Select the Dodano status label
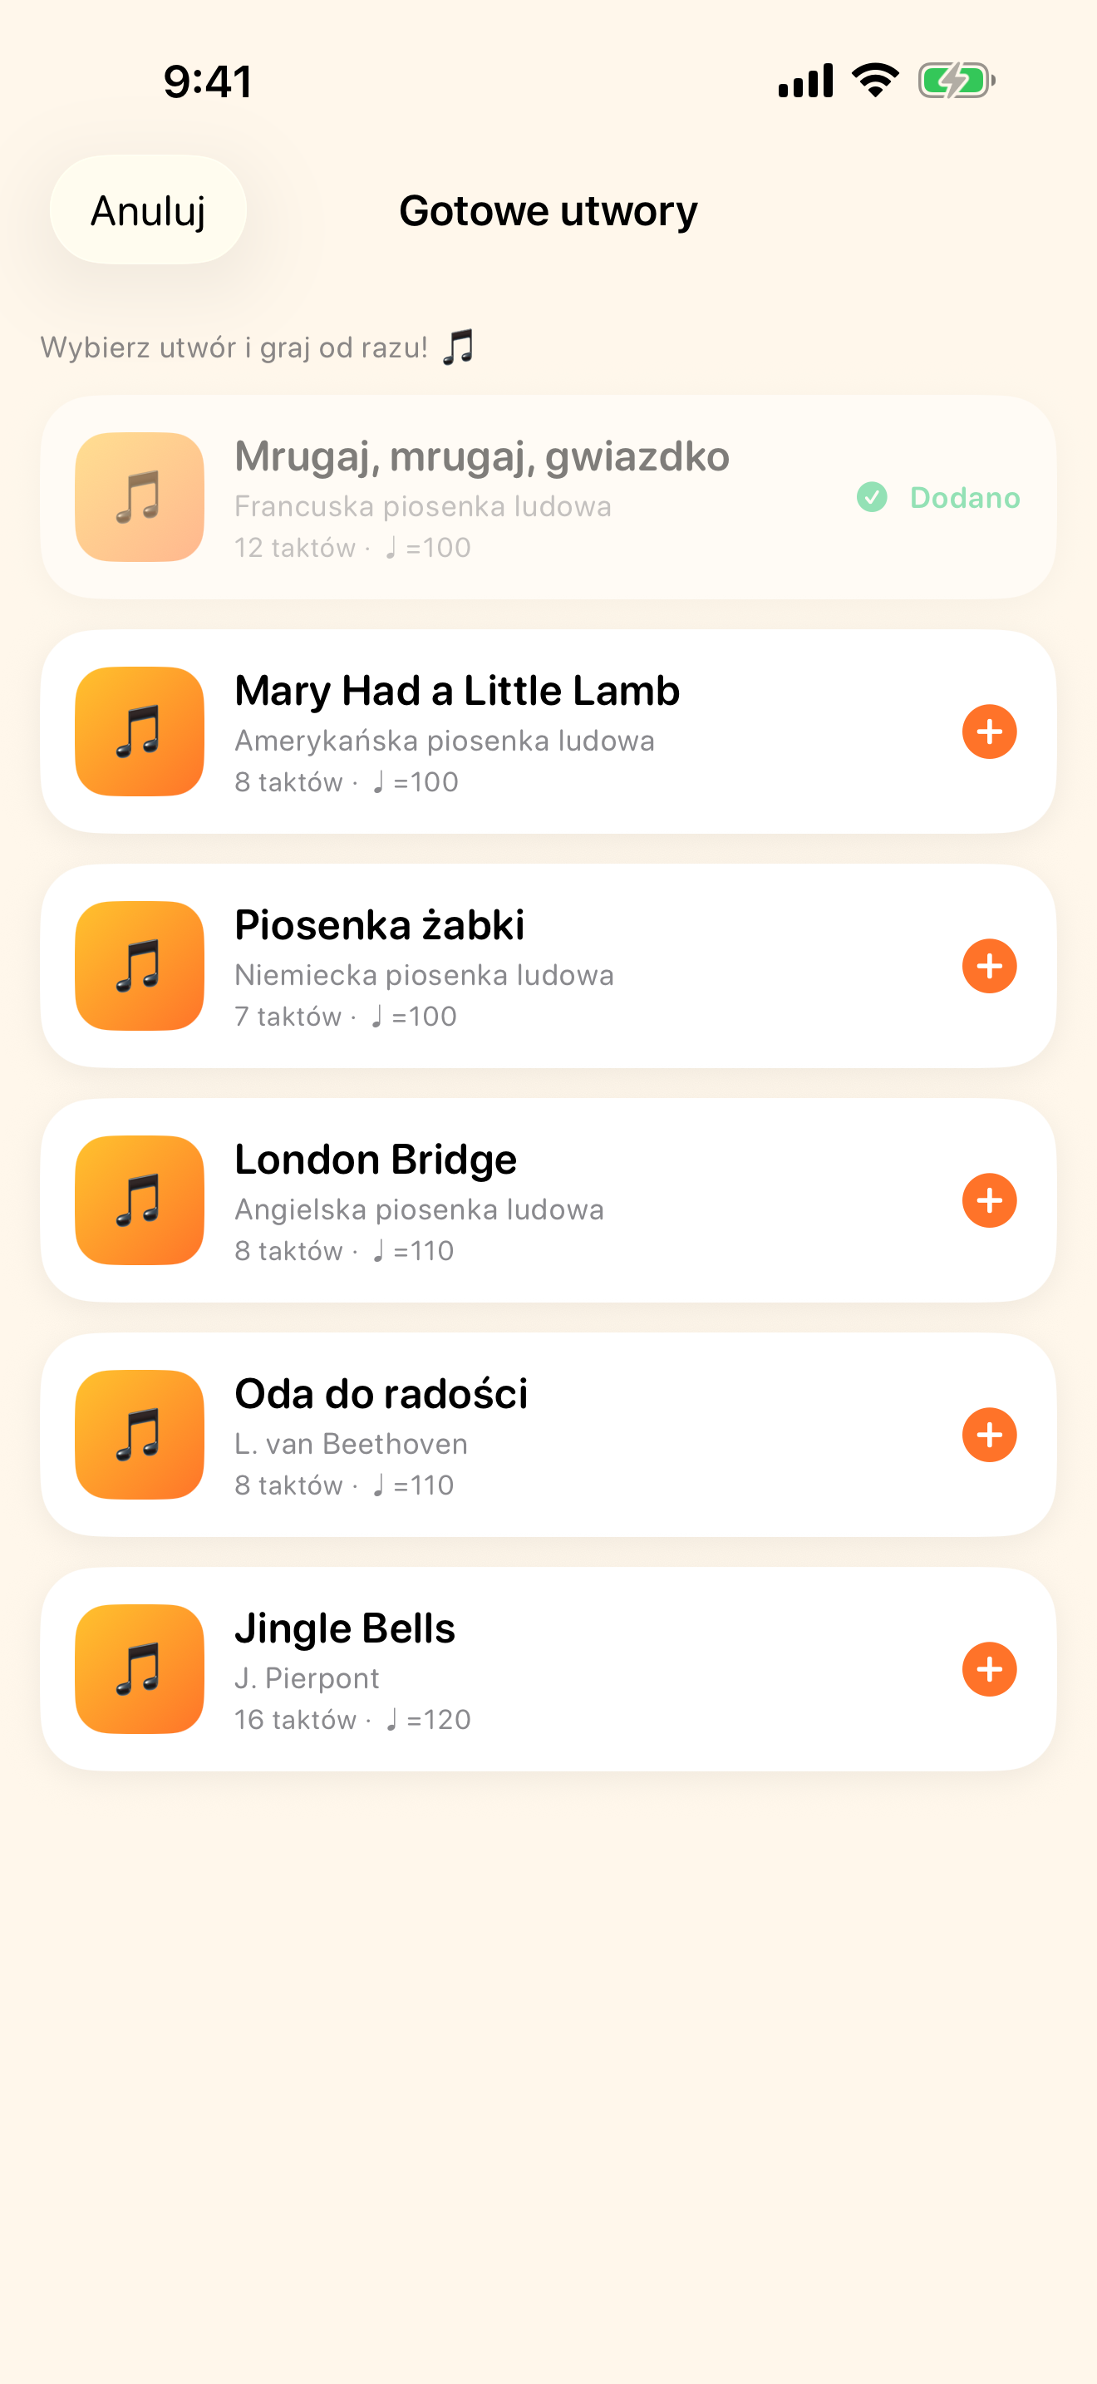The height and width of the screenshot is (2384, 1097). pyautogui.click(x=965, y=497)
